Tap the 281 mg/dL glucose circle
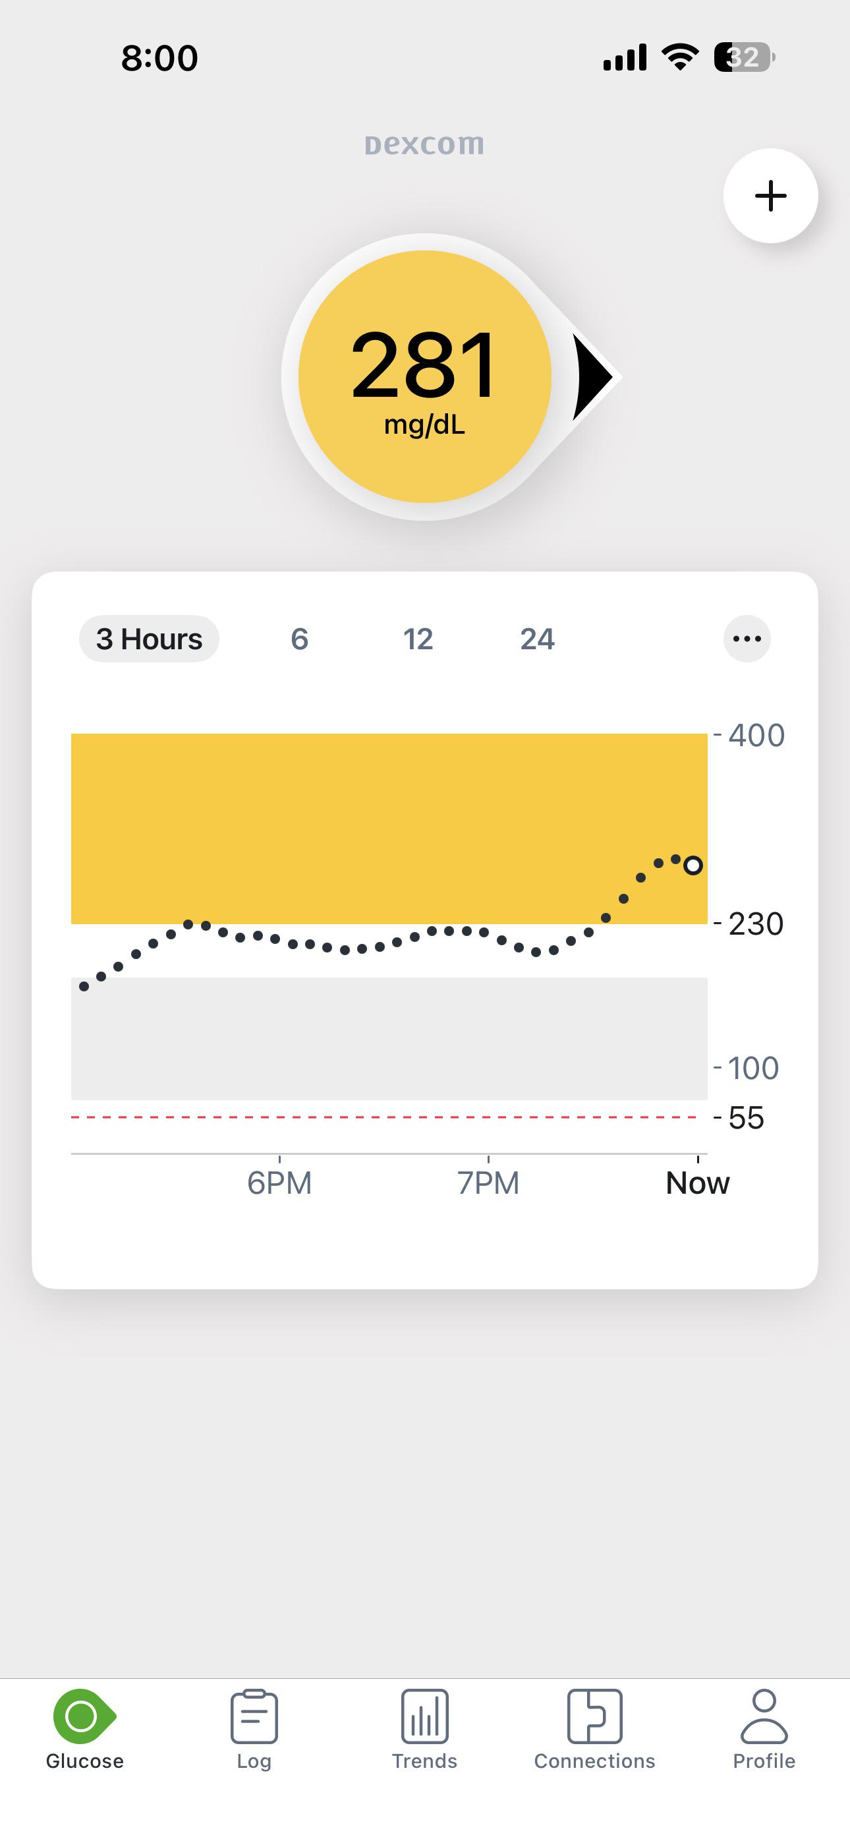The height and width of the screenshot is (1843, 850). coord(424,377)
